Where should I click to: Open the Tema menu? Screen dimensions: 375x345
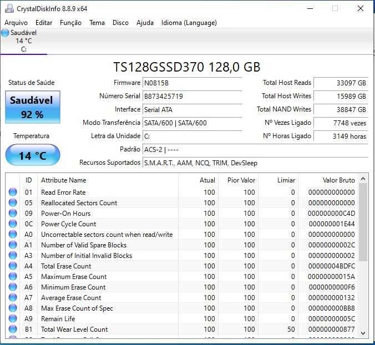coord(97,23)
